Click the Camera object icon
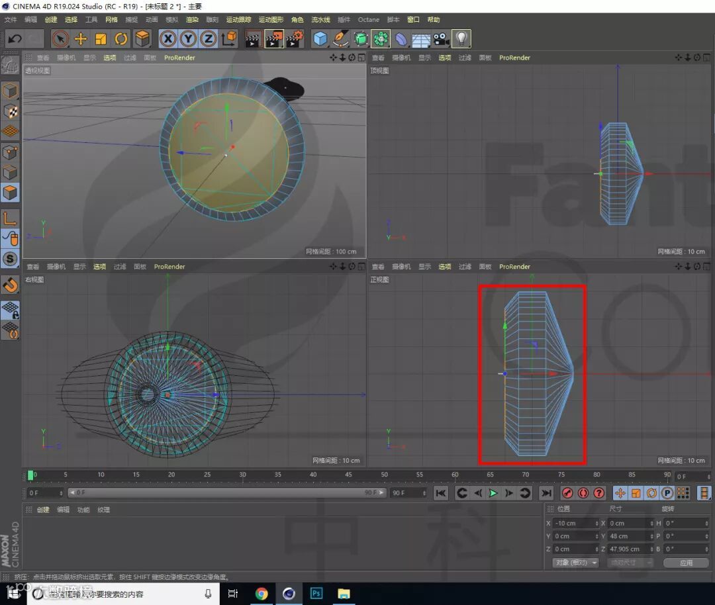Screen dimensions: 715x605 [441, 39]
